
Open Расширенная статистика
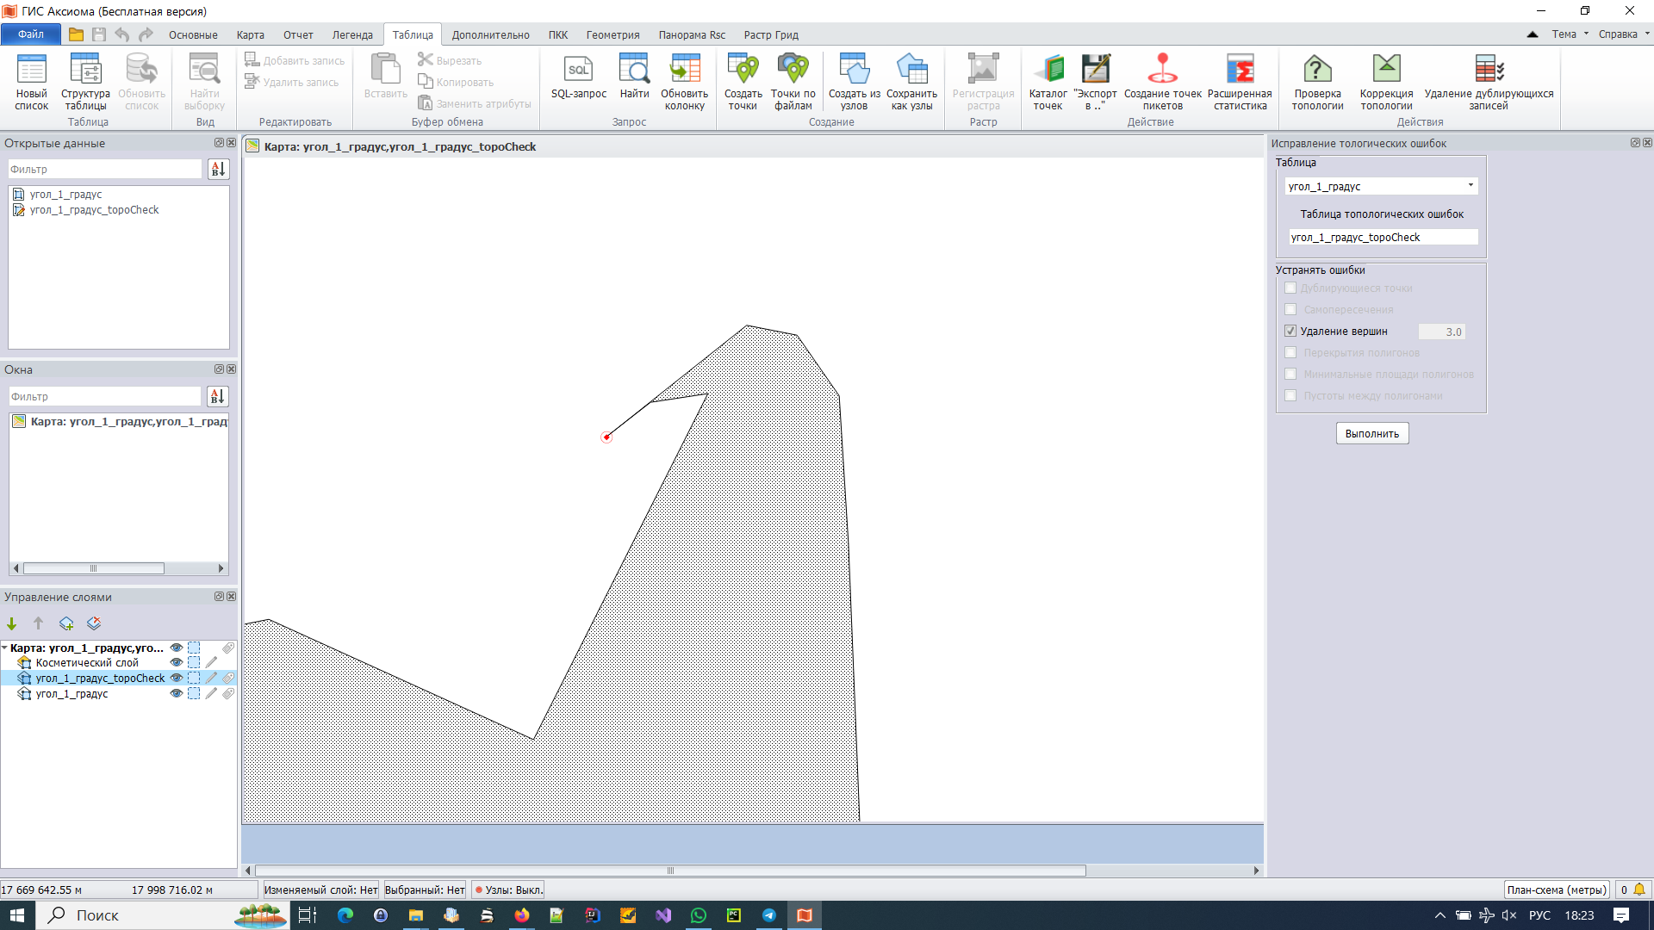[x=1240, y=82]
